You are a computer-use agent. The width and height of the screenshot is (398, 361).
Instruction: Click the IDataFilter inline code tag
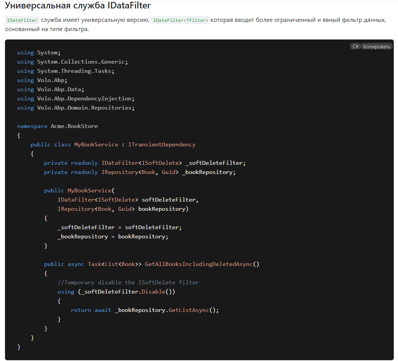[x=22, y=20]
